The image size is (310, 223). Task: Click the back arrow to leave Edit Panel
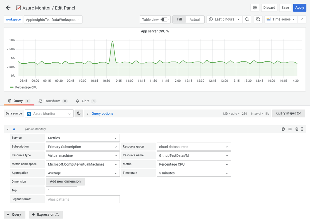(8, 8)
